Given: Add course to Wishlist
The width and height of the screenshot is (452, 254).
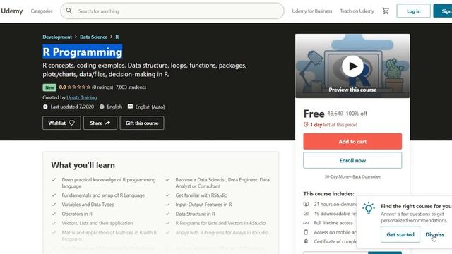Looking at the screenshot, I should coord(61,123).
